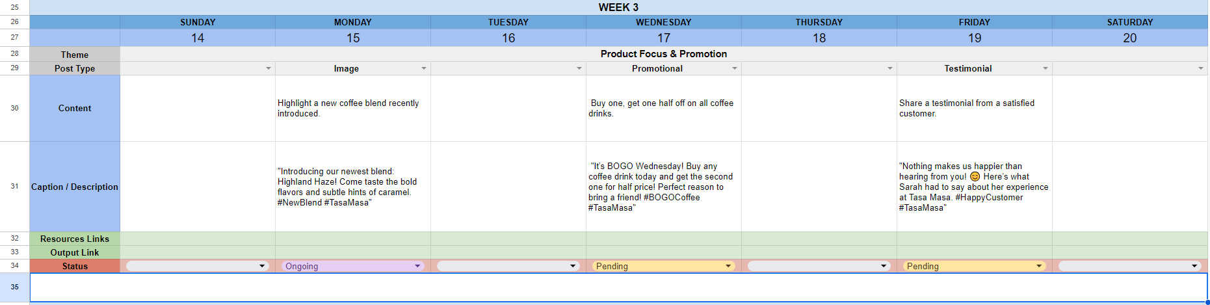Select row 31 header
Image resolution: width=1210 pixels, height=305 pixels.
coord(14,187)
